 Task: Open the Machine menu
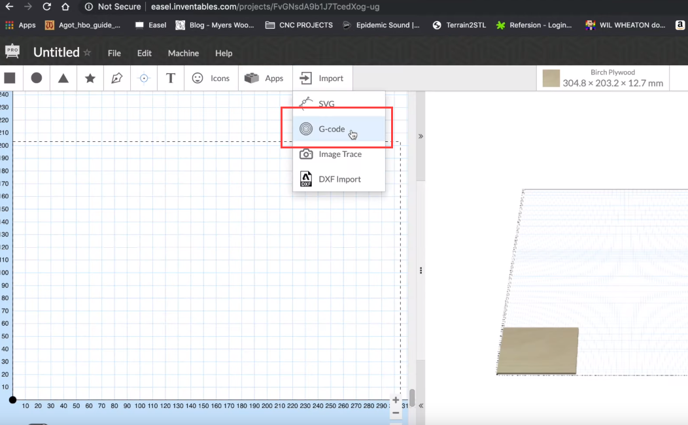183,53
